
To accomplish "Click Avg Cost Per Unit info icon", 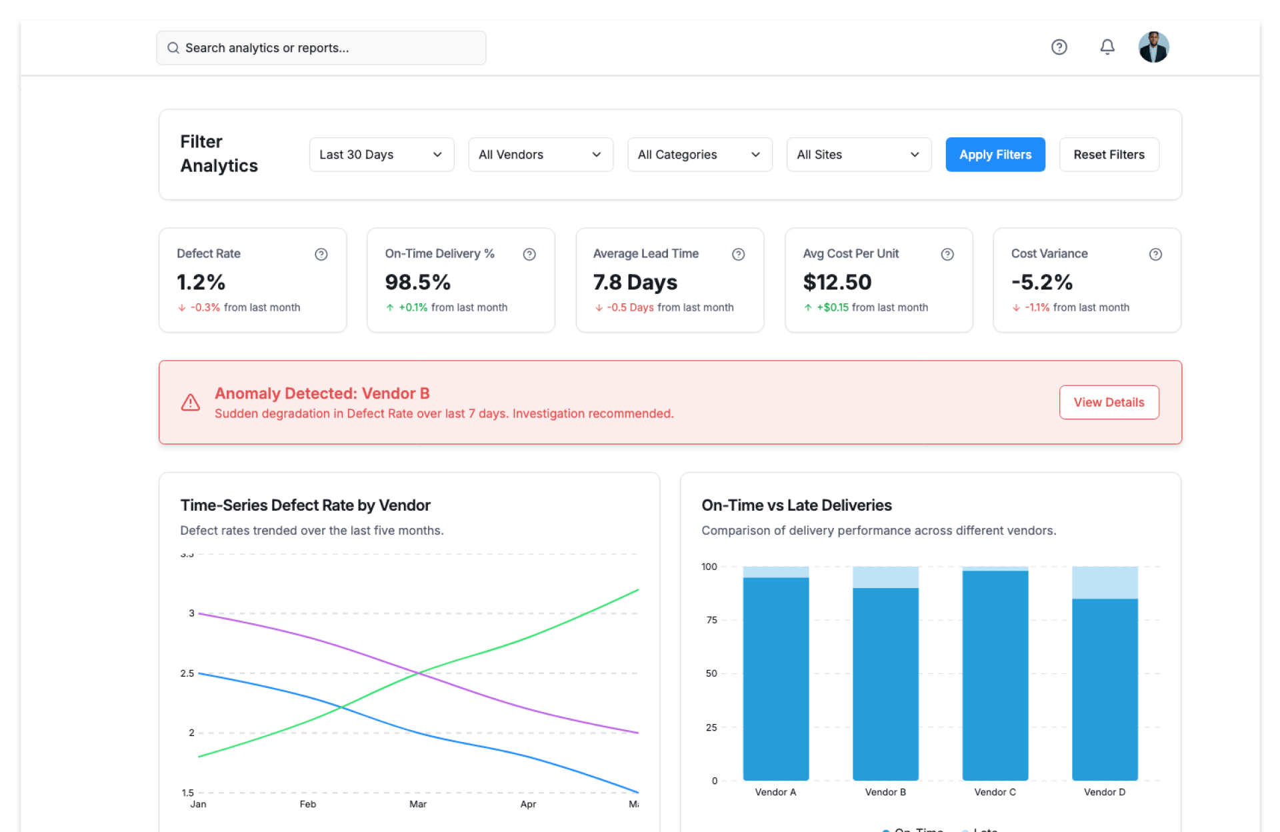I will pos(947,254).
